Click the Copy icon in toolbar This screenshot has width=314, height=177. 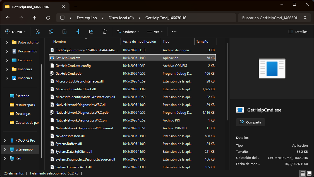tap(51, 31)
